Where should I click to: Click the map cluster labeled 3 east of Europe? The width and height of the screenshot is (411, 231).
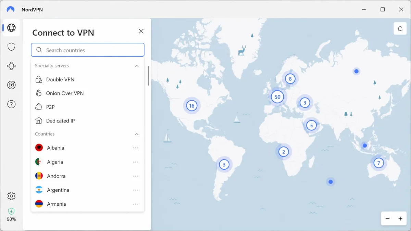304,102
